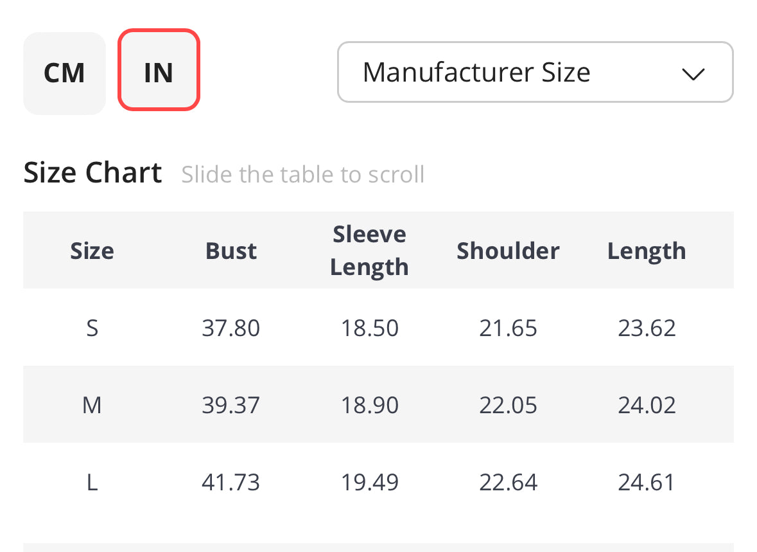Click the 'Slide the table to scroll' hint

(x=302, y=174)
